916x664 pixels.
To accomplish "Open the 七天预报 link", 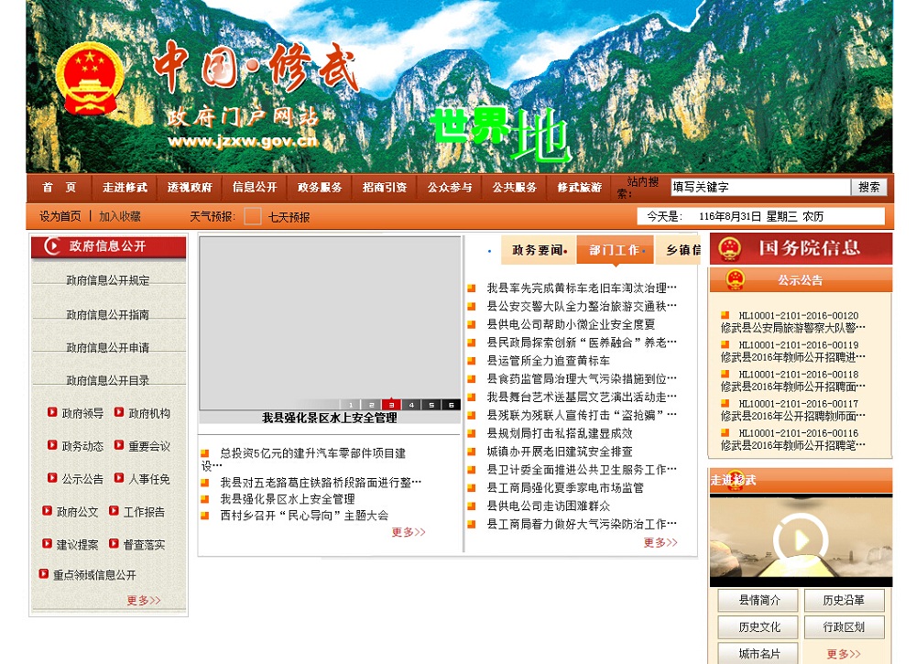I will pos(289,217).
